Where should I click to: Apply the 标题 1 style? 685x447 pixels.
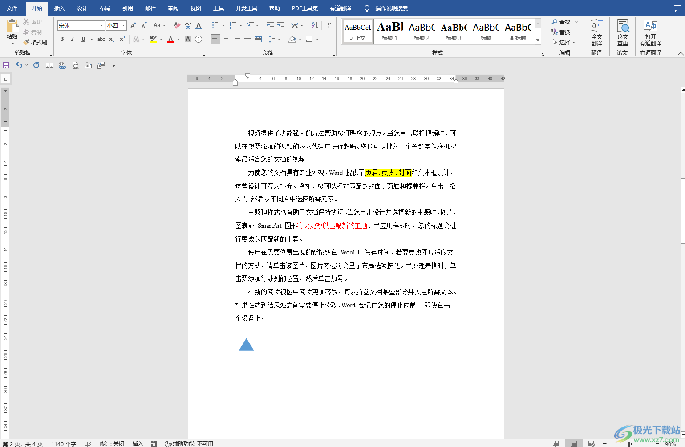(x=389, y=32)
